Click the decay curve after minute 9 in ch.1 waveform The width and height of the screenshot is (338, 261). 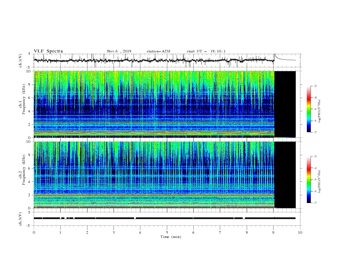coord(285,58)
